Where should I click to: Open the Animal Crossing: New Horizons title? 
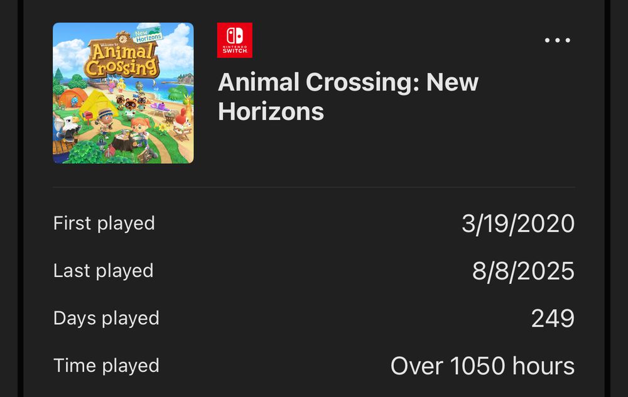point(348,97)
